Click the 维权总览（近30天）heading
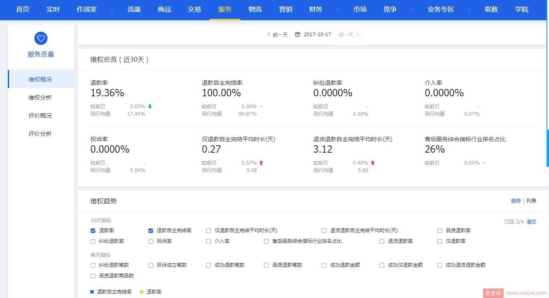549x298 pixels. [x=120, y=60]
